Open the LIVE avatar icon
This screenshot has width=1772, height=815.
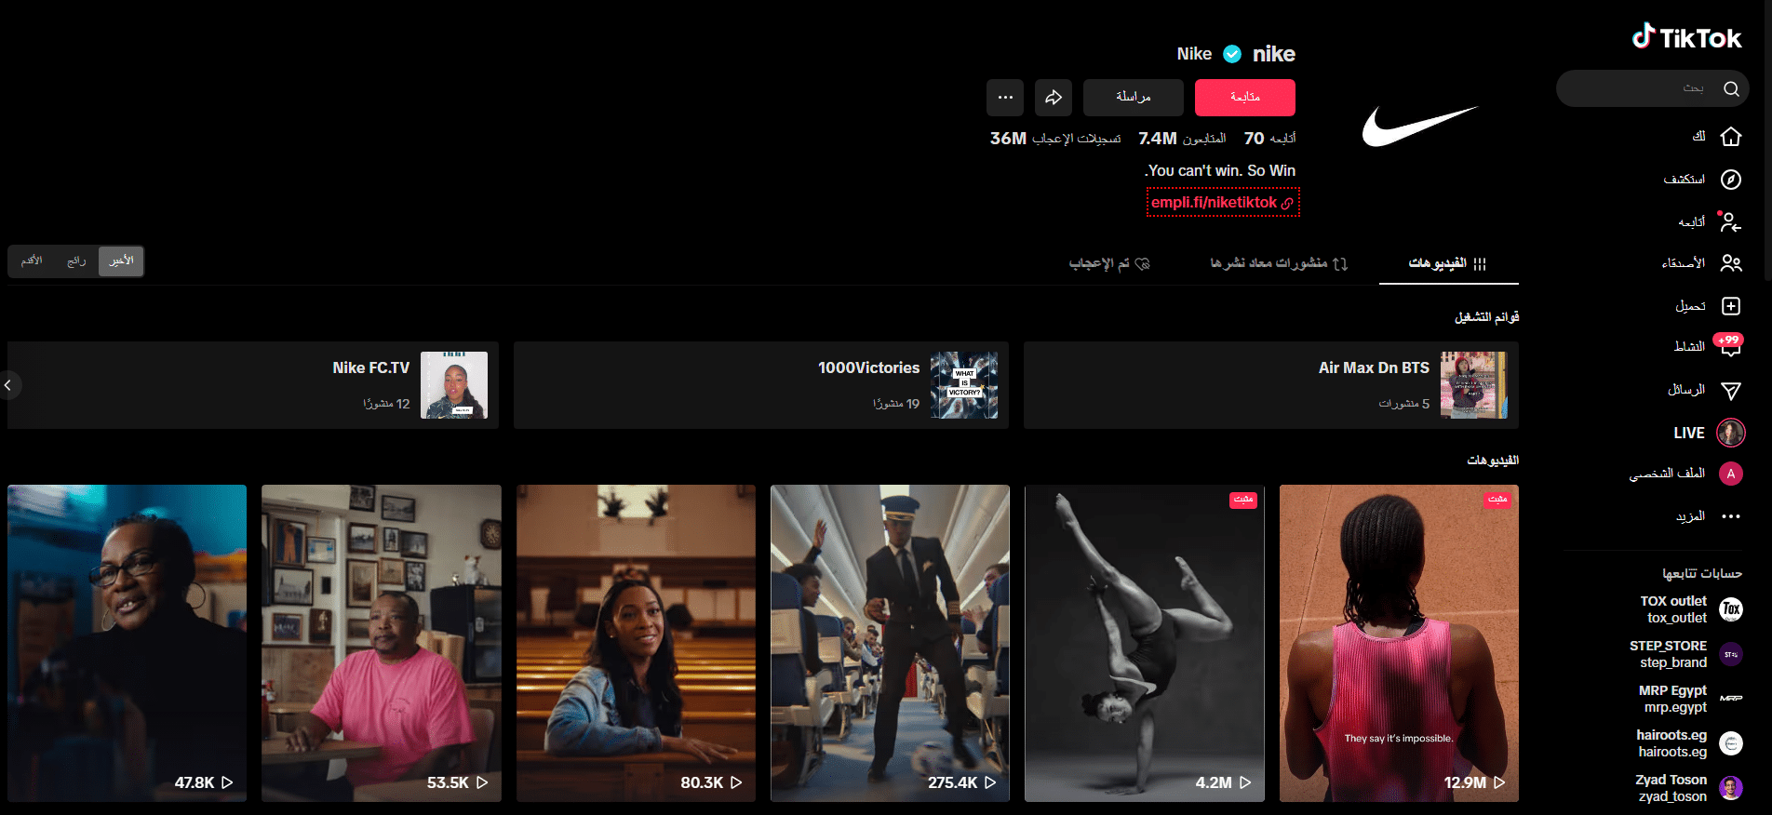pyautogui.click(x=1731, y=433)
